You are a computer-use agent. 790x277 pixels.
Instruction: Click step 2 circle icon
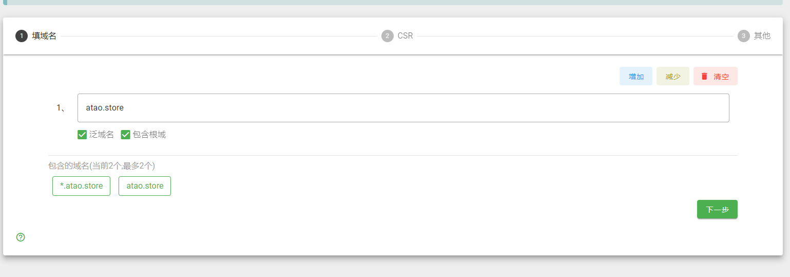click(387, 36)
